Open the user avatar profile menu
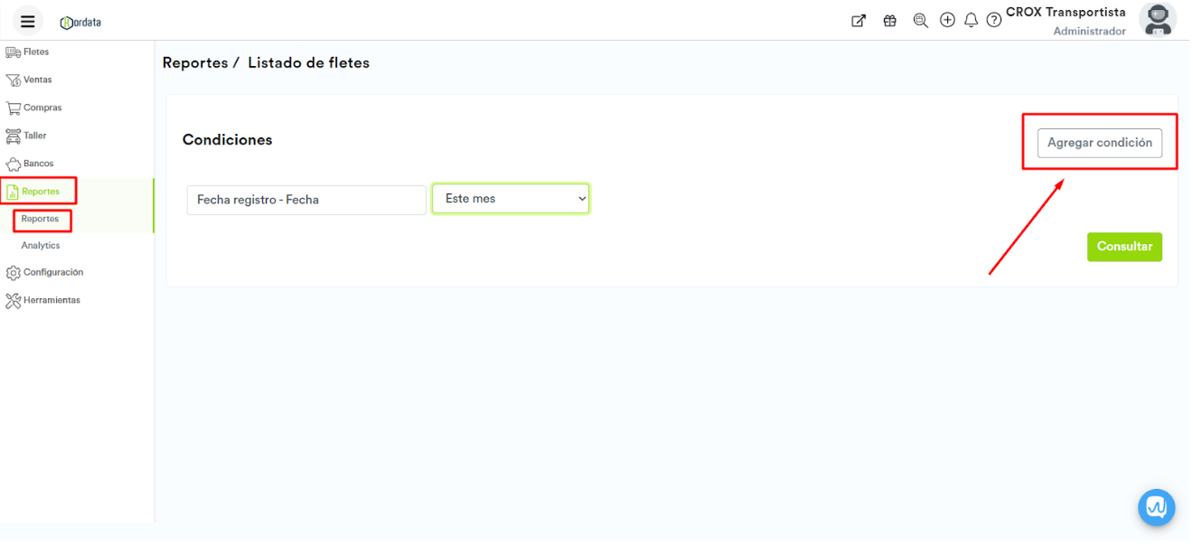The width and height of the screenshot is (1193, 555). pos(1157,20)
